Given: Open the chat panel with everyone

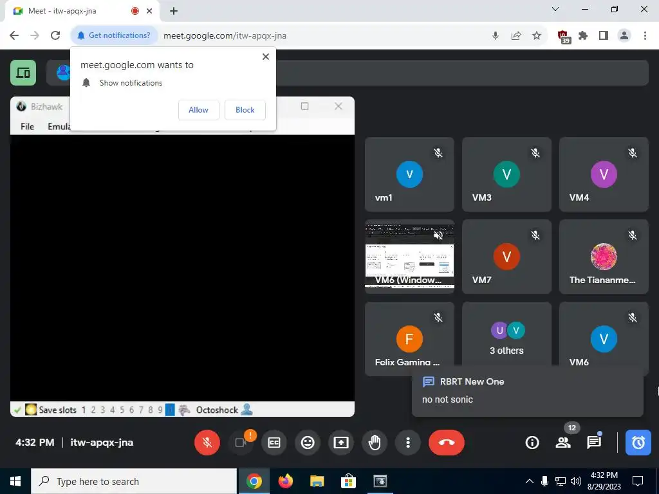Looking at the screenshot, I should pos(594,443).
